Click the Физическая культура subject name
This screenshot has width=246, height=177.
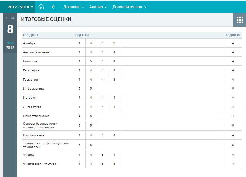(x=39, y=164)
